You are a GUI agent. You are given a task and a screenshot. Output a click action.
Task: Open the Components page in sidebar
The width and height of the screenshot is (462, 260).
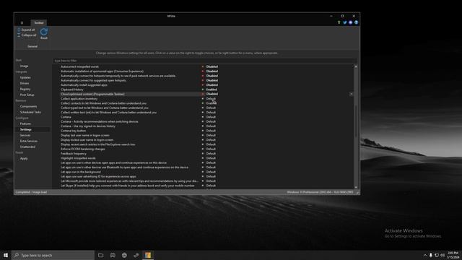click(29, 106)
